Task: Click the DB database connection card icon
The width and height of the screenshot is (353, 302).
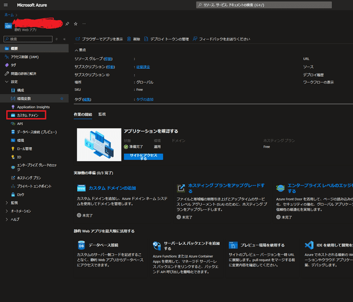Action: click(x=81, y=245)
